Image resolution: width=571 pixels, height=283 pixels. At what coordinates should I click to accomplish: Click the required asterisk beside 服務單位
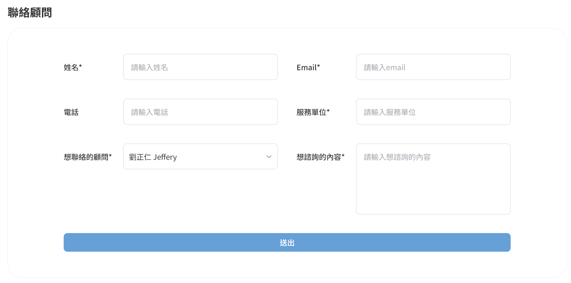point(328,111)
